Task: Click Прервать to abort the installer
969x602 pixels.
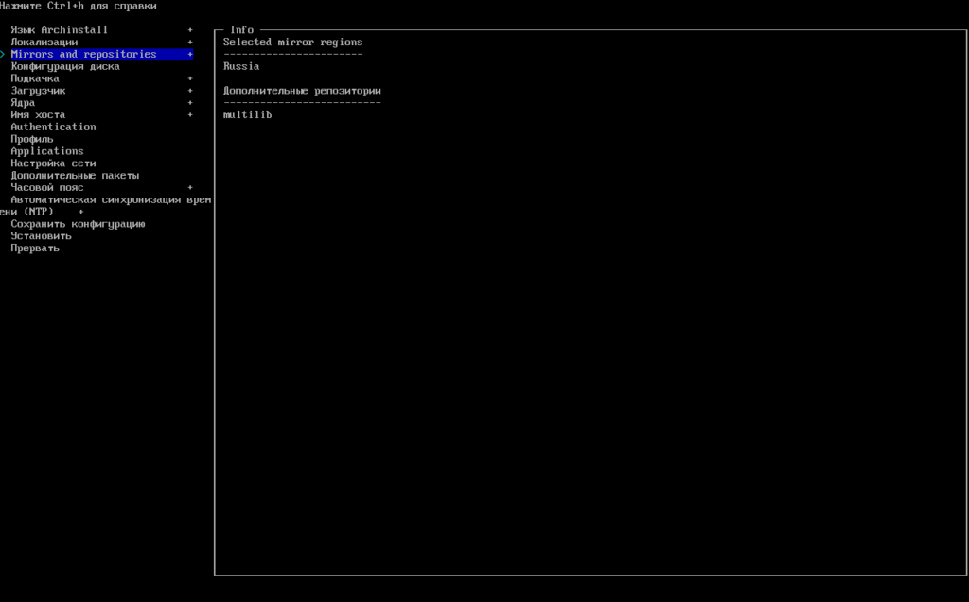Action: [x=35, y=249]
